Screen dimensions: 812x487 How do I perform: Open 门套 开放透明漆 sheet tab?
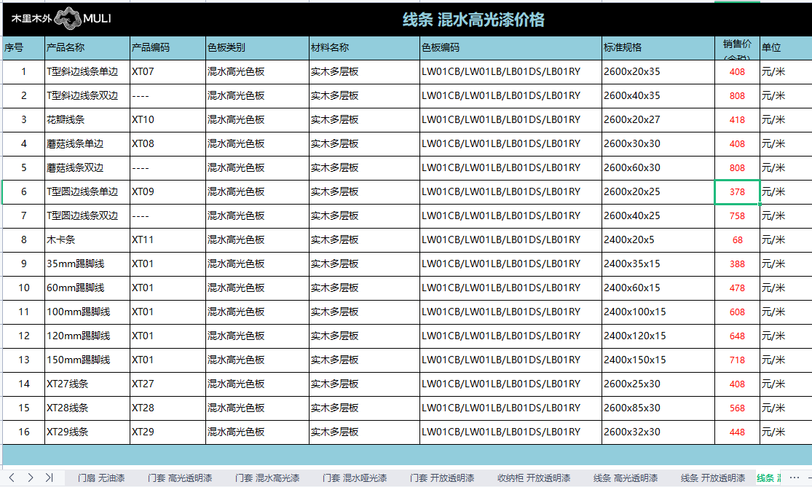[442, 478]
